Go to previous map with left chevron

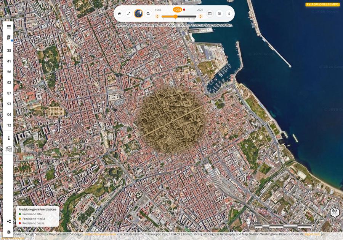point(157,17)
